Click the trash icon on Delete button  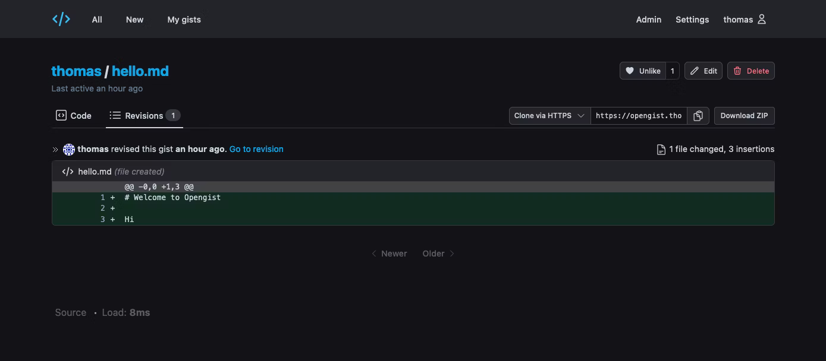[x=737, y=71]
